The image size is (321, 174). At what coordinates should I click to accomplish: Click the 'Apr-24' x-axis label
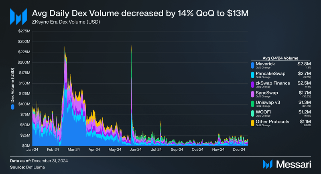click(94, 150)
